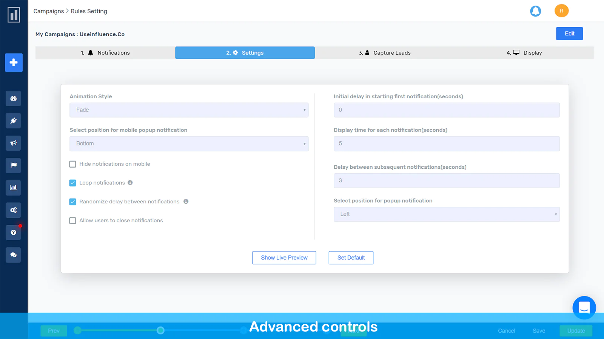Go to the Display tab

[x=524, y=53]
